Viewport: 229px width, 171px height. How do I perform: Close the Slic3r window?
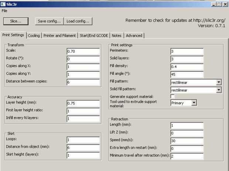[x=225, y=4]
